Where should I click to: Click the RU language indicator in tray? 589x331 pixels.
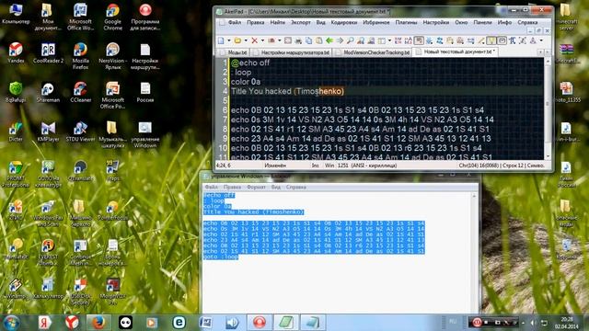tap(453, 322)
